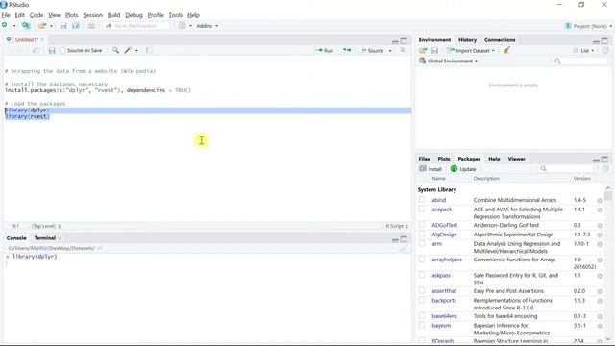Maximize the source editor pane
The height and width of the screenshot is (346, 615).
coord(404,40)
